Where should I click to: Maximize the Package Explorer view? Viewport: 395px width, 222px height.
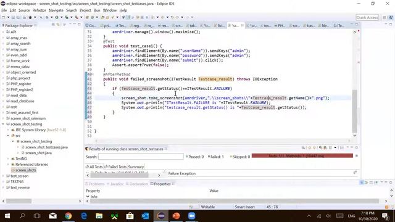79,25
